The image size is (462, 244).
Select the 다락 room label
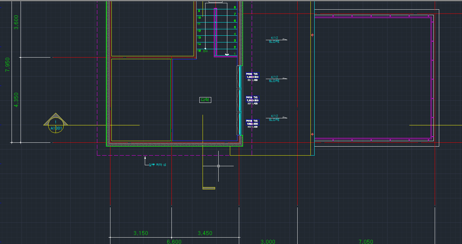[x=205, y=100]
